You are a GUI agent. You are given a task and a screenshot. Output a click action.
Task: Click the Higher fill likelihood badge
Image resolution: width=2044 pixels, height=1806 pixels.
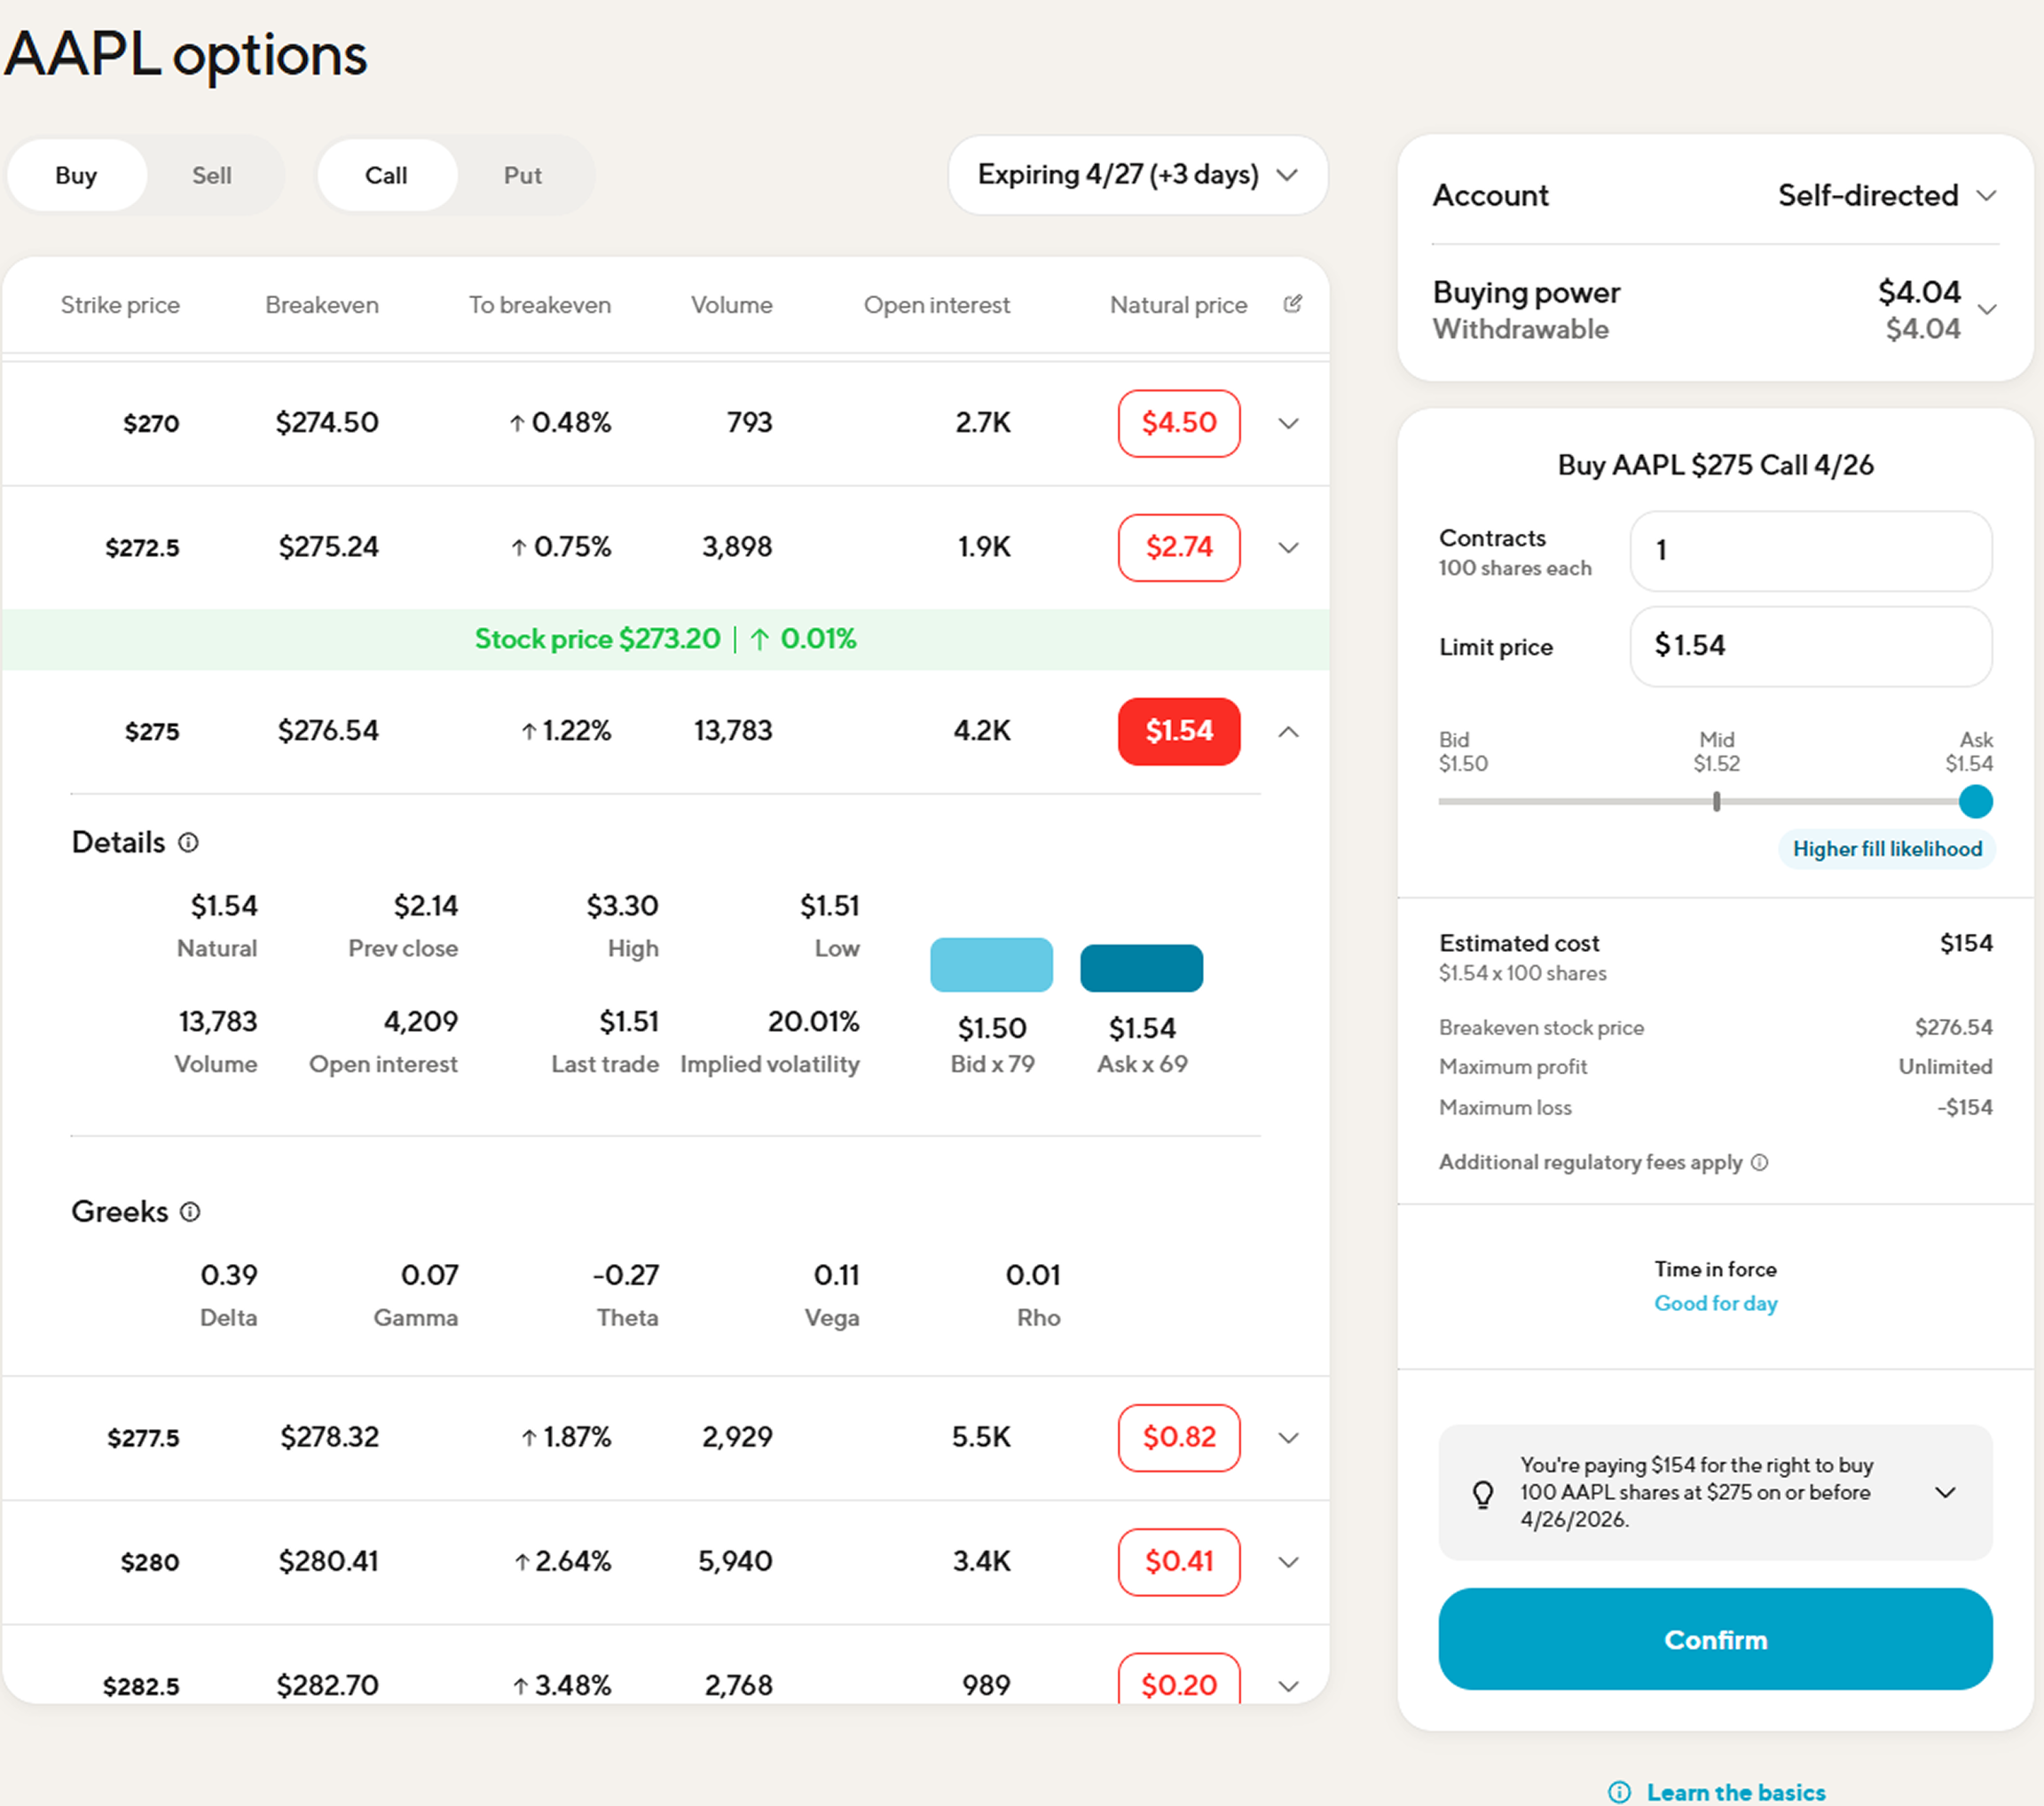point(1887,849)
